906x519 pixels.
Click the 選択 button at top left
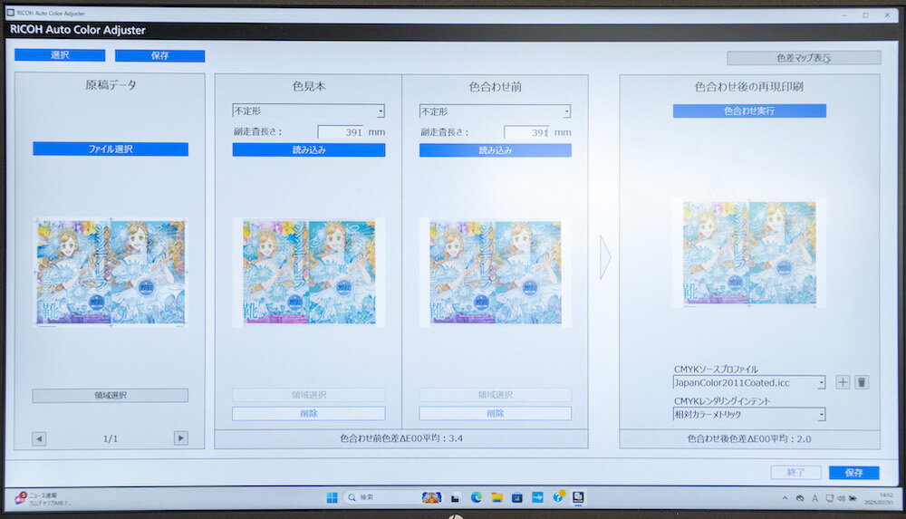pos(60,55)
